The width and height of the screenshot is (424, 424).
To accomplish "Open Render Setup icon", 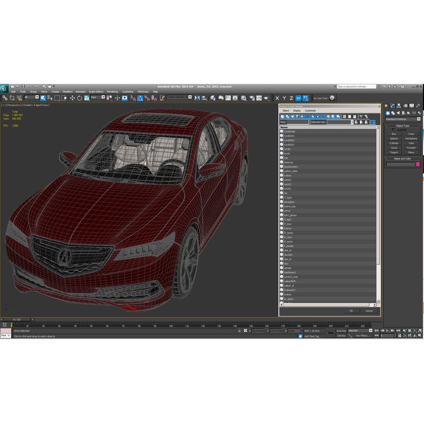I will (252, 98).
